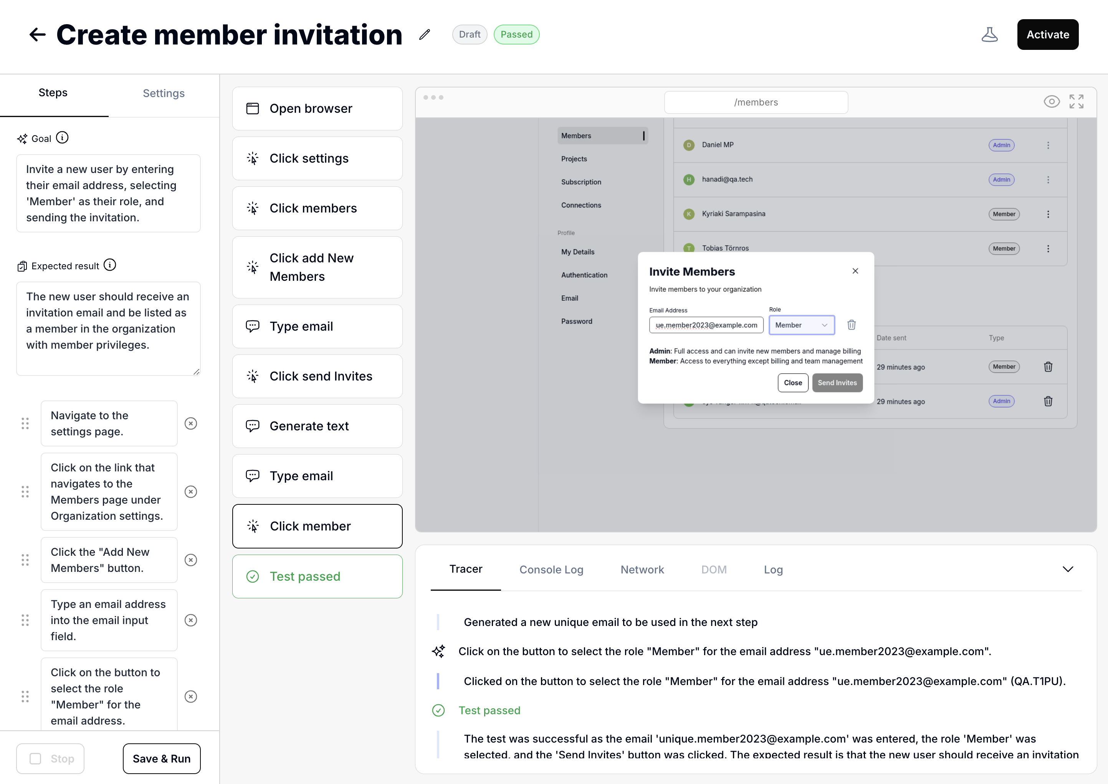Open Daniel MP's three-dot options menu
Screen dimensions: 1108x784
tap(1048, 145)
